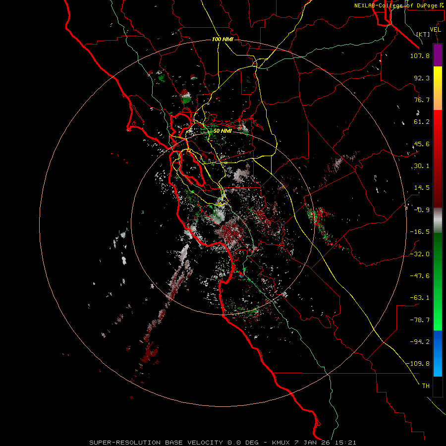Viewport: 446px width, 446px height.
Task: Pick the black TH segment of the color bar
Action: pos(438,386)
